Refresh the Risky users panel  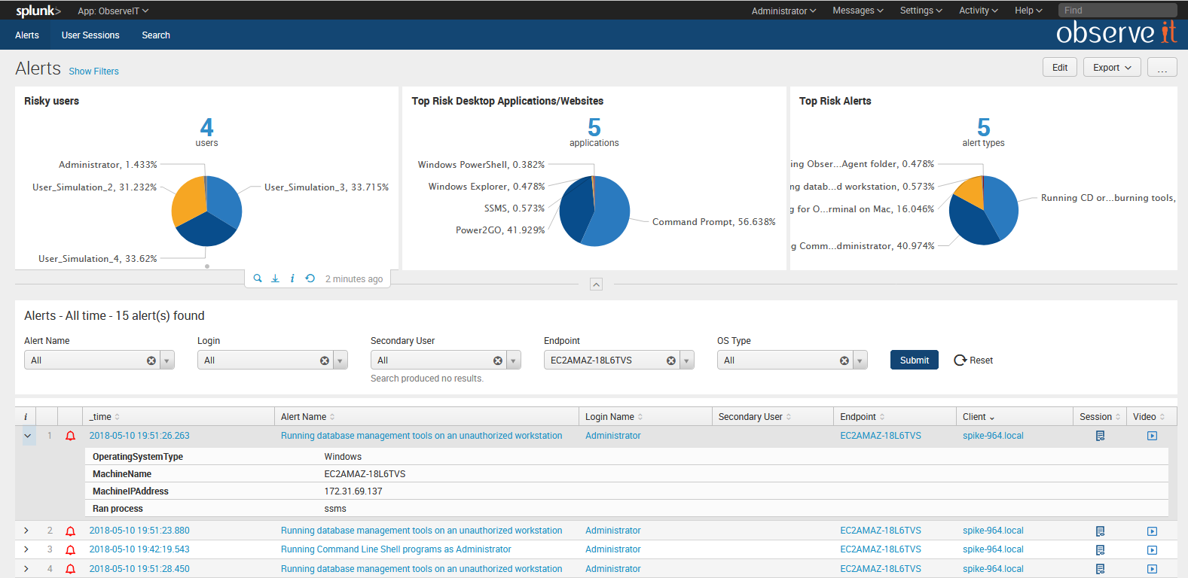(x=310, y=278)
